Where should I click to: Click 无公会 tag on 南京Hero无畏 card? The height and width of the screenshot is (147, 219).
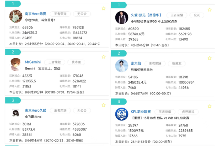(x=82, y=14)
